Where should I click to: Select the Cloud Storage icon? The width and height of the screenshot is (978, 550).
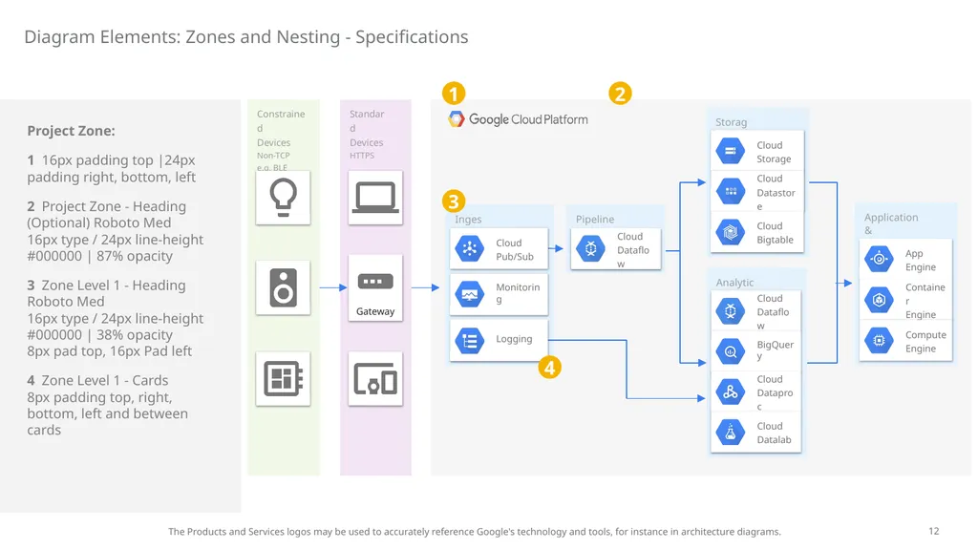(731, 151)
